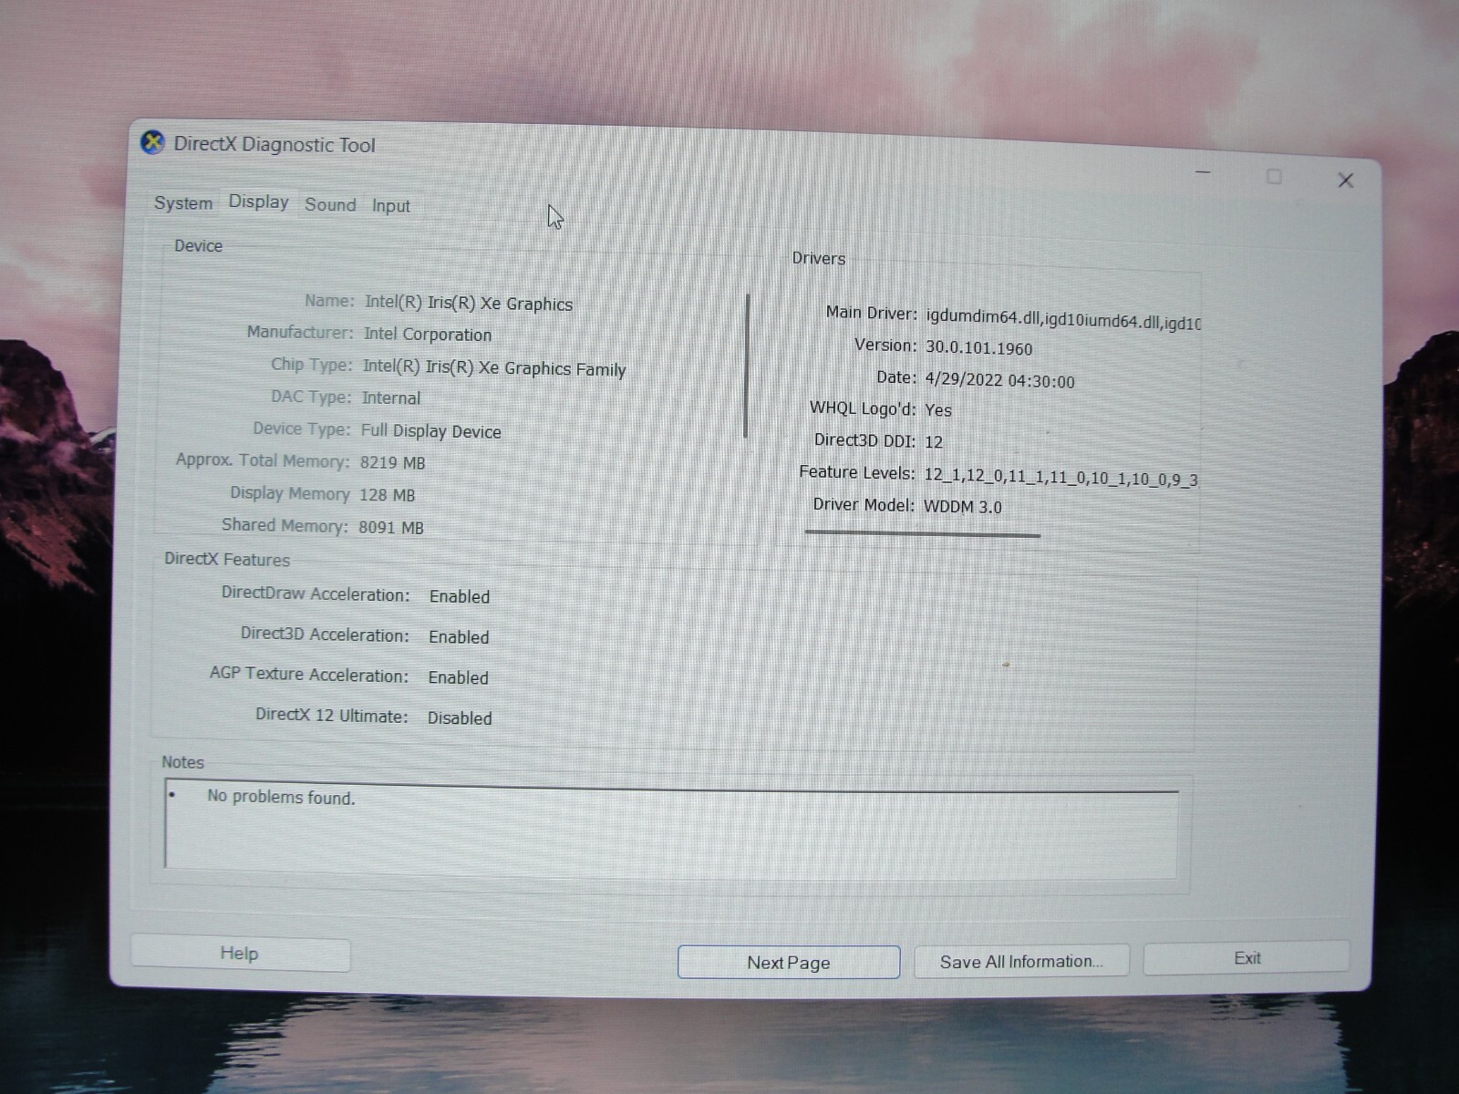Click the display memory value '128 MB'
The height and width of the screenshot is (1094, 1459).
pos(387,495)
